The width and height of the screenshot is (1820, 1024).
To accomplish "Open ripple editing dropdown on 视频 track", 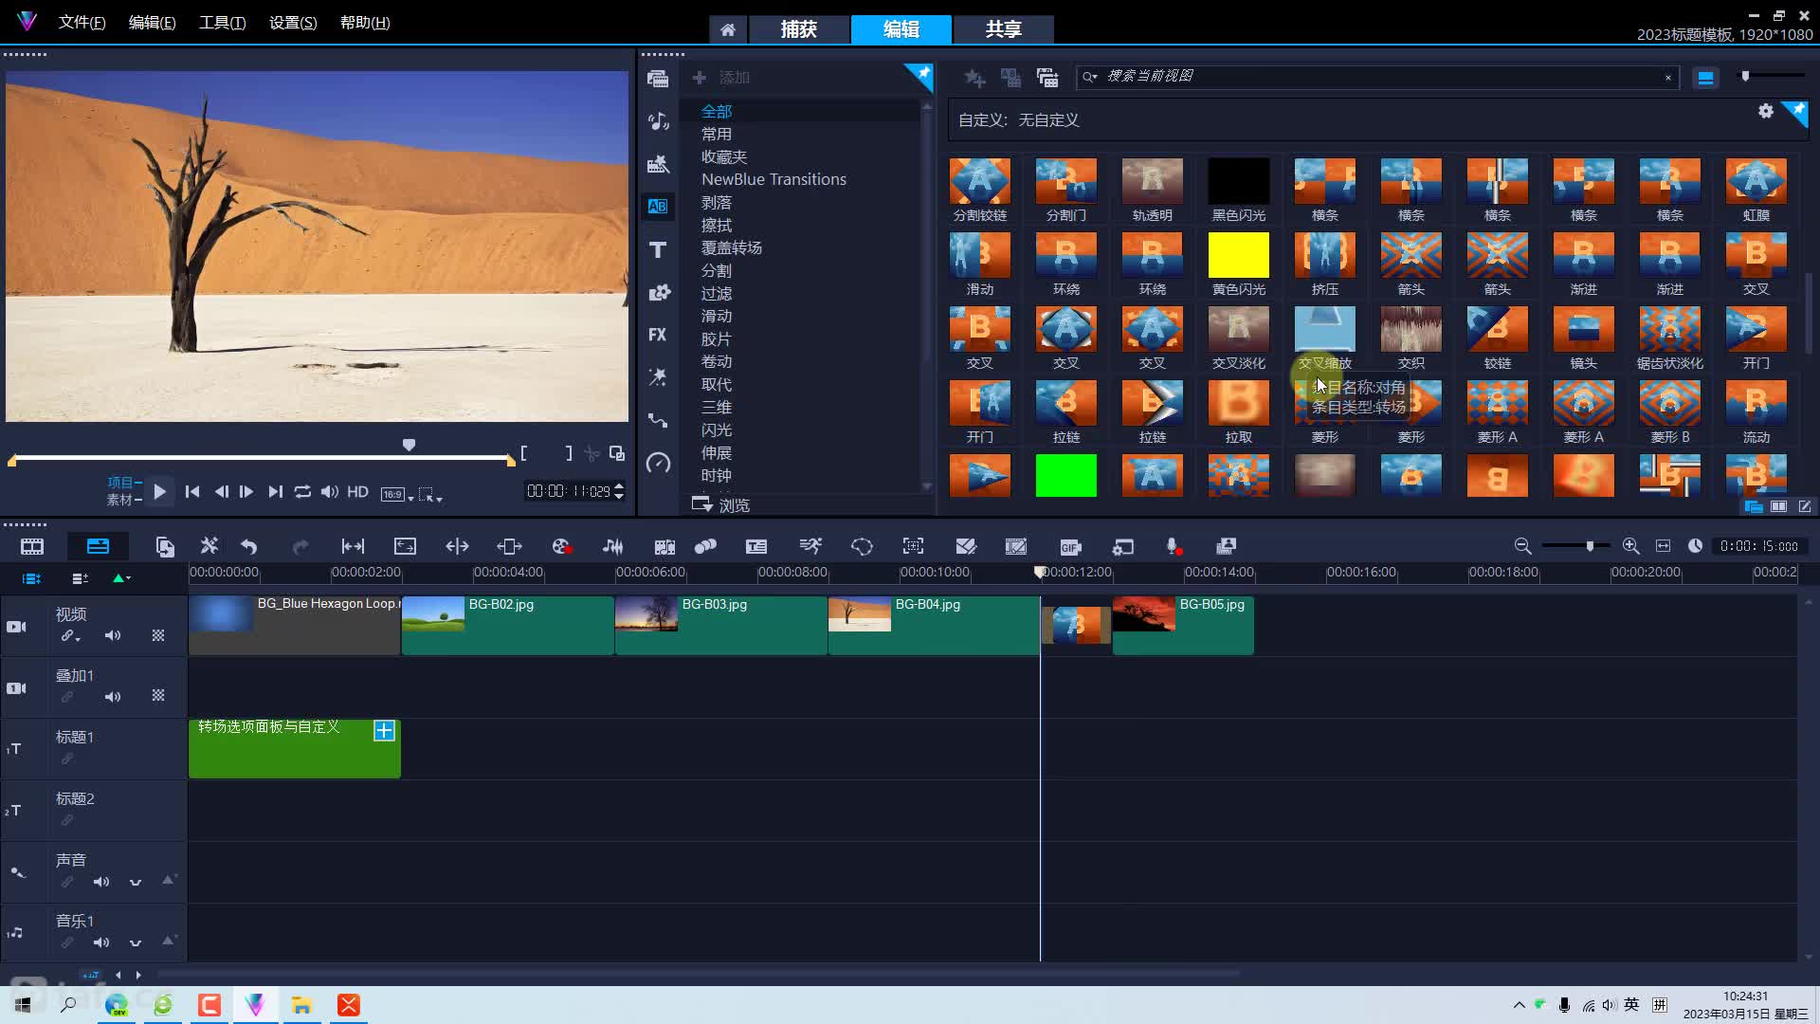I will [78, 639].
